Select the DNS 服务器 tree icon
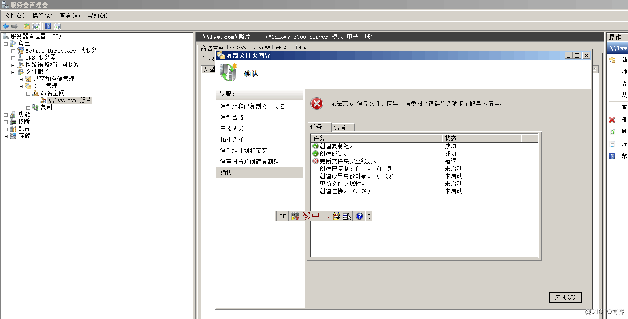This screenshot has width=628, height=319. coord(21,58)
